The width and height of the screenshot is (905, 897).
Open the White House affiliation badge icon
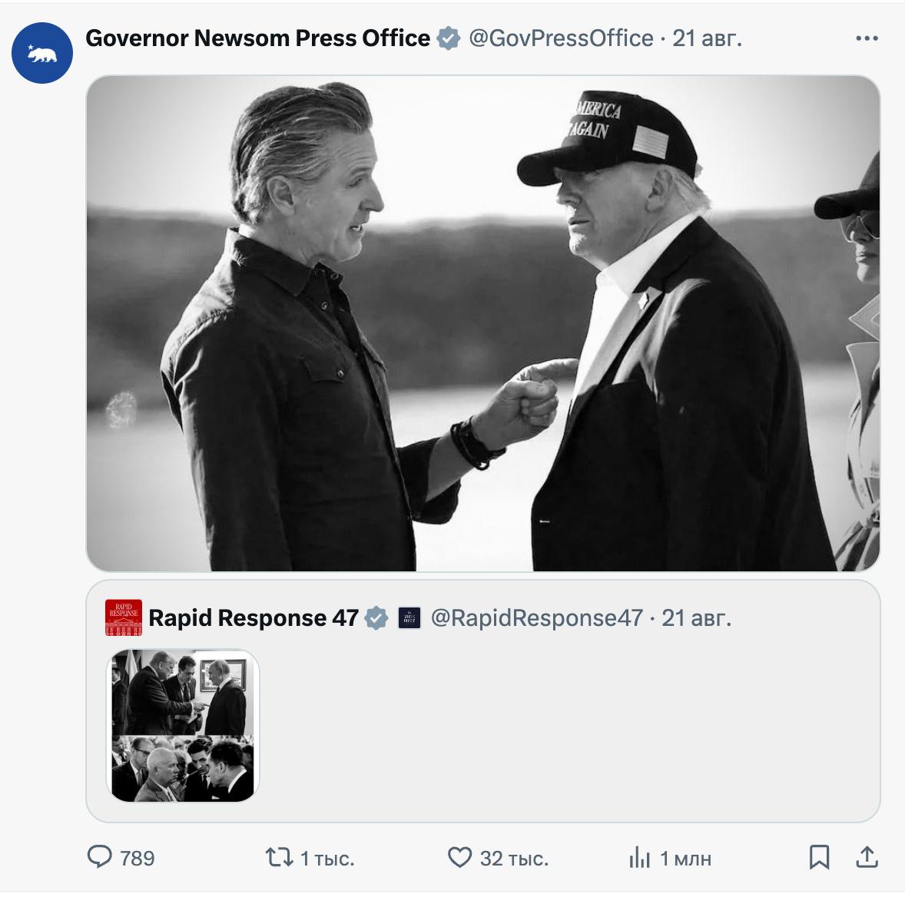click(409, 618)
